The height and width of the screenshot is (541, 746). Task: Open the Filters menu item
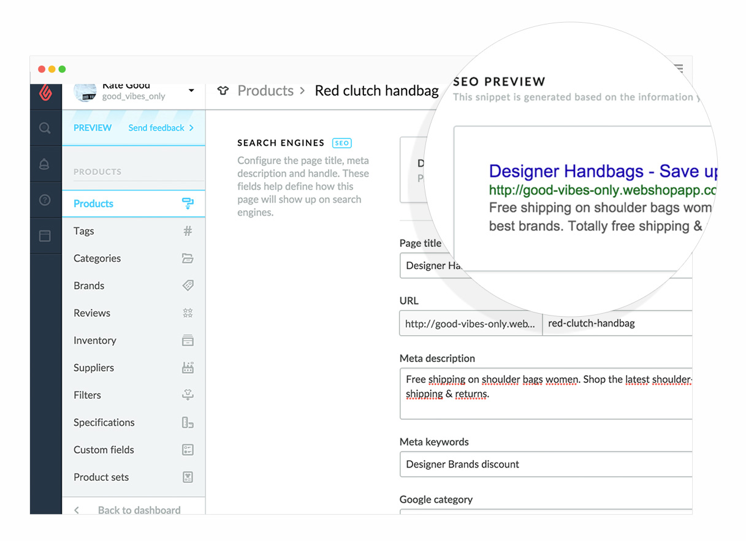(x=88, y=395)
